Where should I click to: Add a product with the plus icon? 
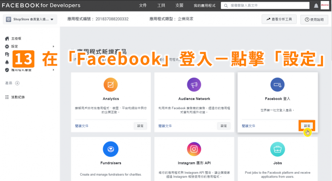click(x=17, y=83)
